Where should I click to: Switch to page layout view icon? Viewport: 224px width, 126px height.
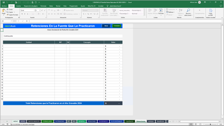[196, 124]
